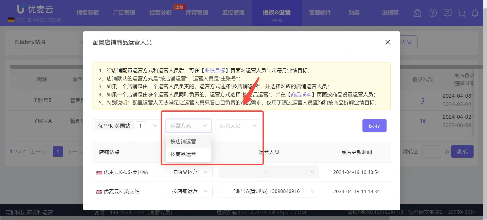Open the 运营方式 dropdown
This screenshot has height=220, width=487.
(x=189, y=126)
